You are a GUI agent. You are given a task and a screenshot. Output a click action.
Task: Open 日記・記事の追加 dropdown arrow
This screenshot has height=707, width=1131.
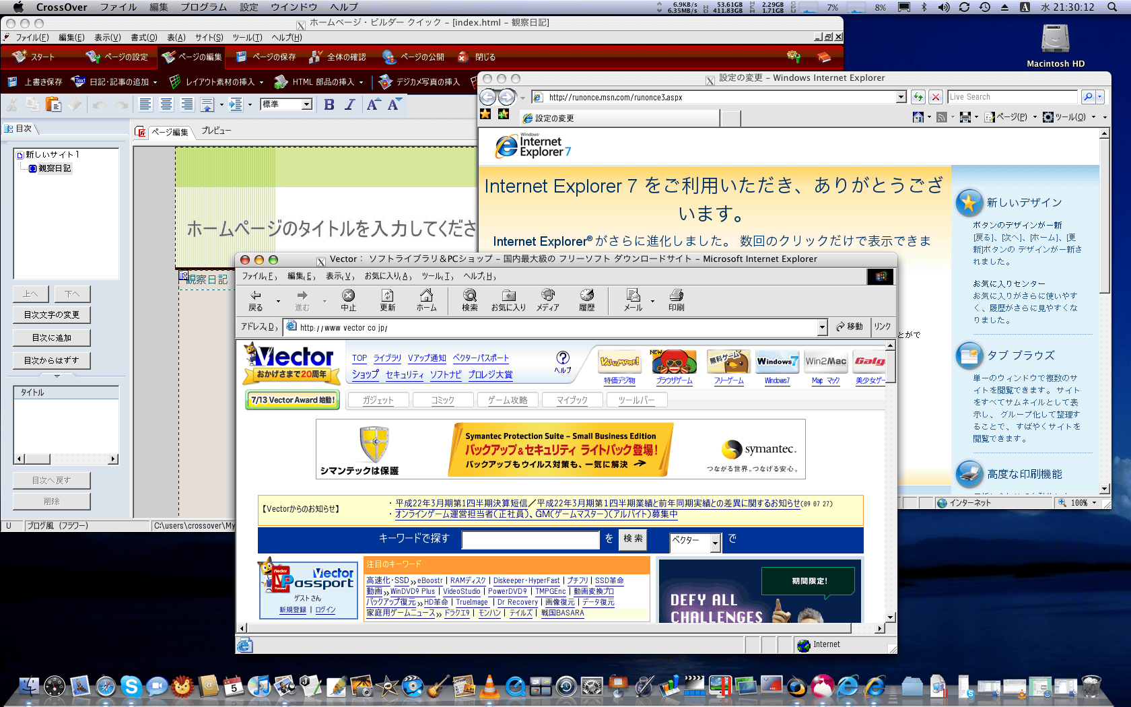[155, 83]
